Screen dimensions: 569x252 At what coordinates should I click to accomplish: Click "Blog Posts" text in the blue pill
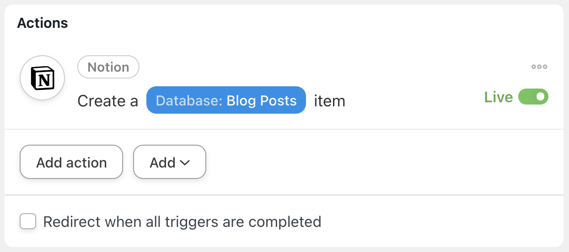tap(262, 100)
